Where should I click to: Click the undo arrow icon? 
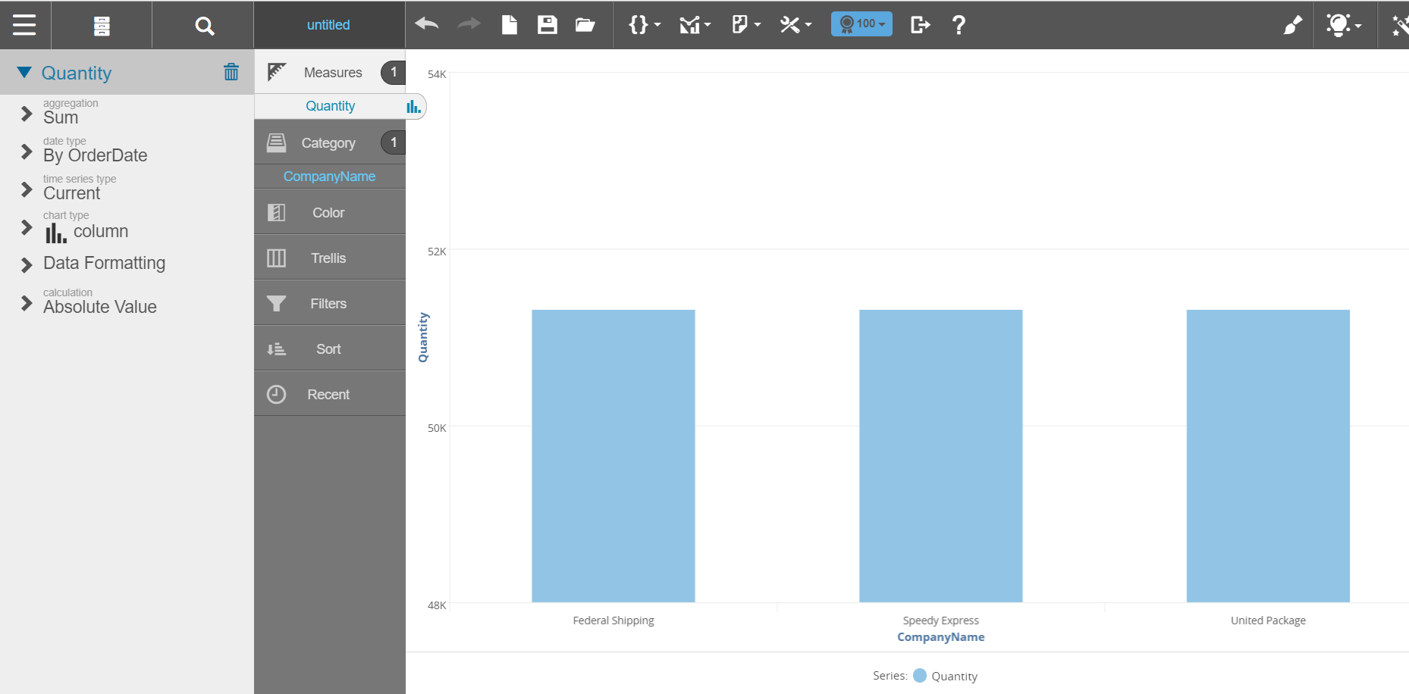click(x=427, y=24)
